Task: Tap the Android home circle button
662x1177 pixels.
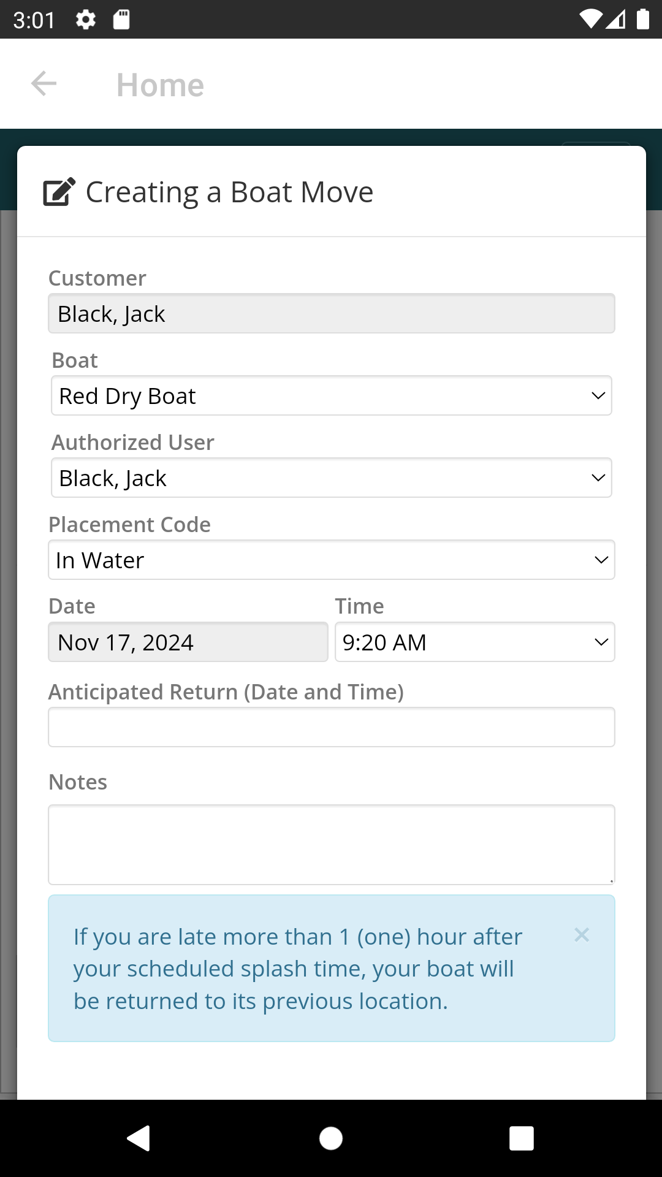Action: (331, 1138)
